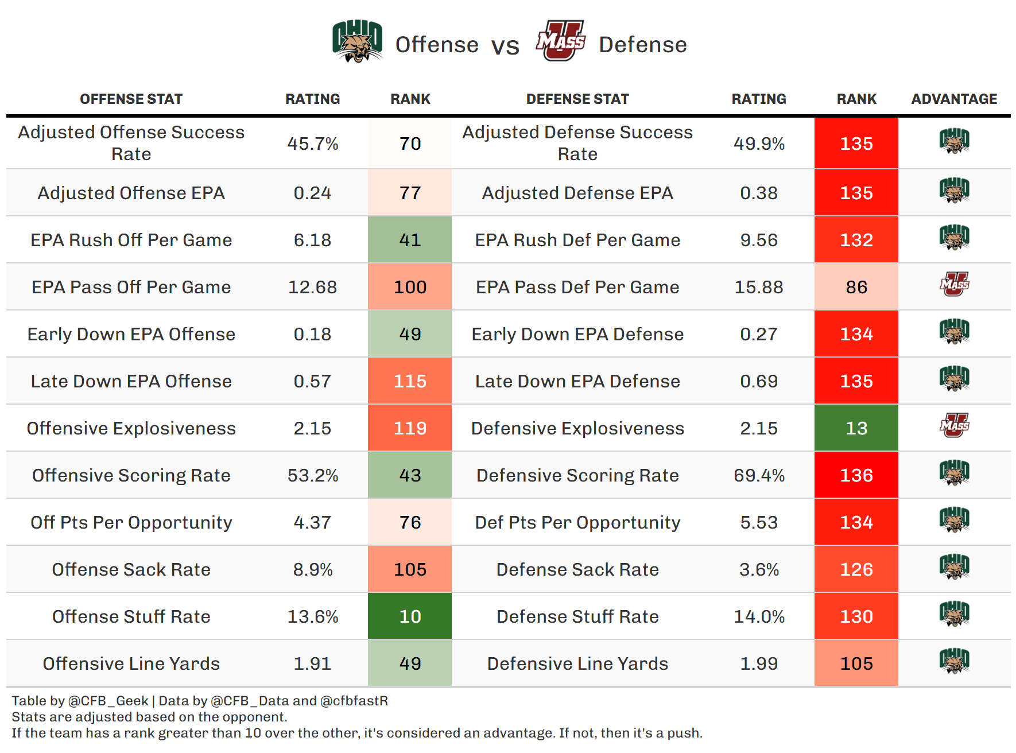Click the Ohio advantage logo for Adjusted Success Rate
The height and width of the screenshot is (753, 1016).
954,142
